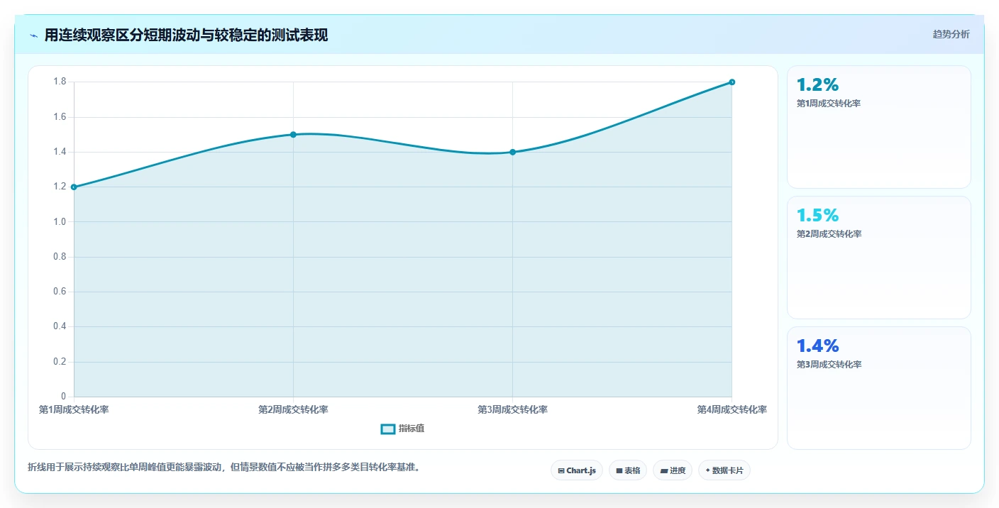
Task: Open the 1.4% stat card
Action: [879, 388]
